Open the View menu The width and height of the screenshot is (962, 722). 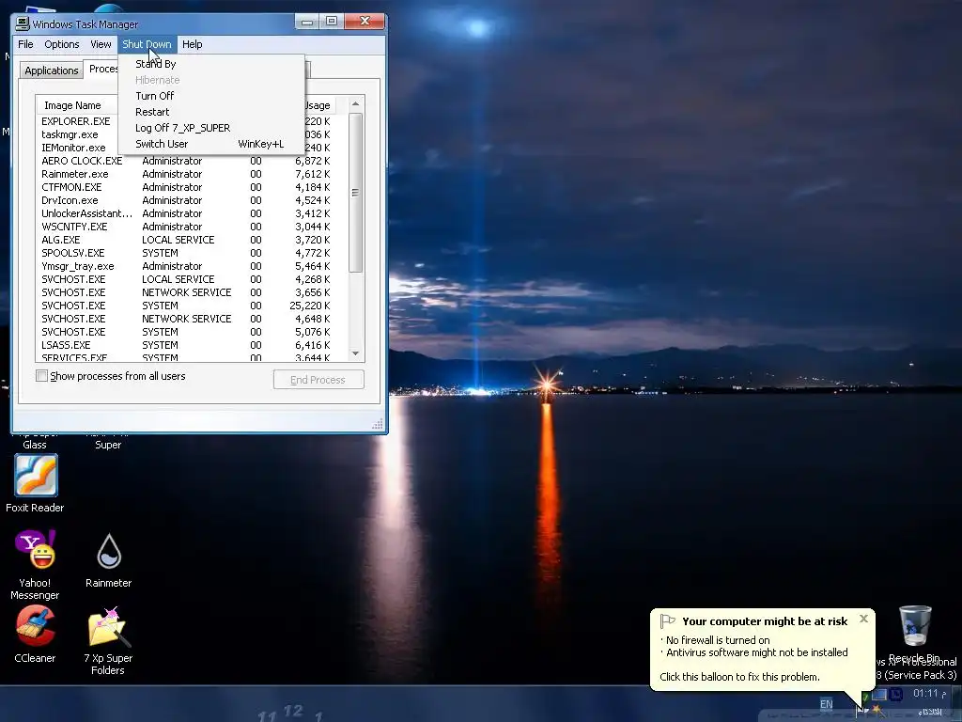pyautogui.click(x=101, y=44)
